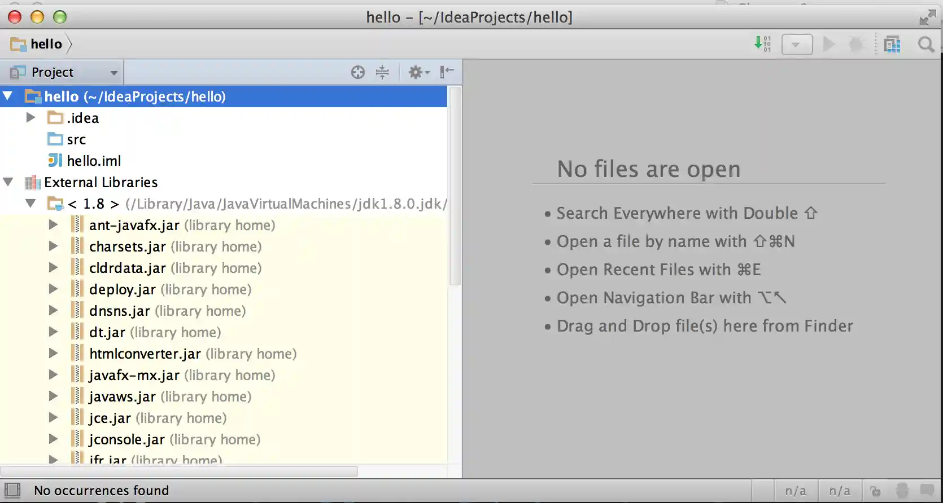Viewport: 943px width, 503px height.
Task: Click the Make Project build icon
Action: pyautogui.click(x=762, y=44)
